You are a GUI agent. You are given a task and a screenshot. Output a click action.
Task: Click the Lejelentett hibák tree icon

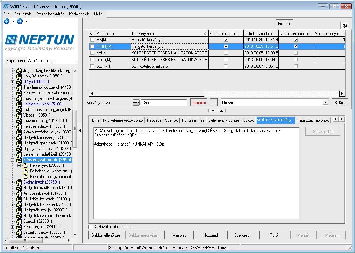coord(19,104)
